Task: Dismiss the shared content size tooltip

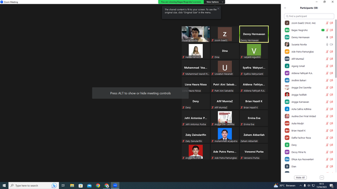Action: [218, 8]
